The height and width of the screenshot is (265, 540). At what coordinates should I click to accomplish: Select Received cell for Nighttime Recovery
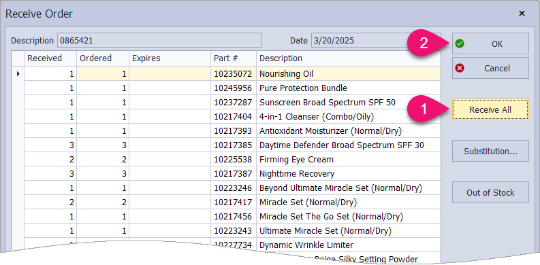pyautogui.click(x=50, y=173)
